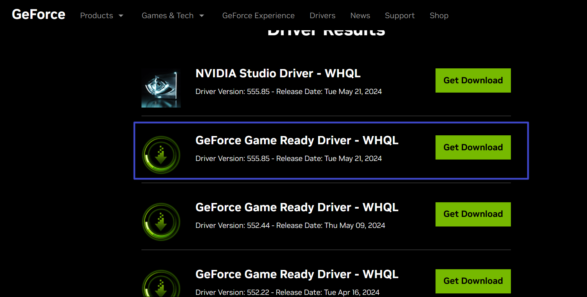Screen dimensions: 587x297
Task: Click the GeForce logo
Action: [x=39, y=15]
